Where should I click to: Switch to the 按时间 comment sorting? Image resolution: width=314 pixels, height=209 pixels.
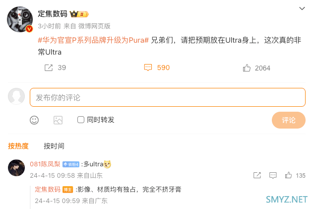click(54, 146)
